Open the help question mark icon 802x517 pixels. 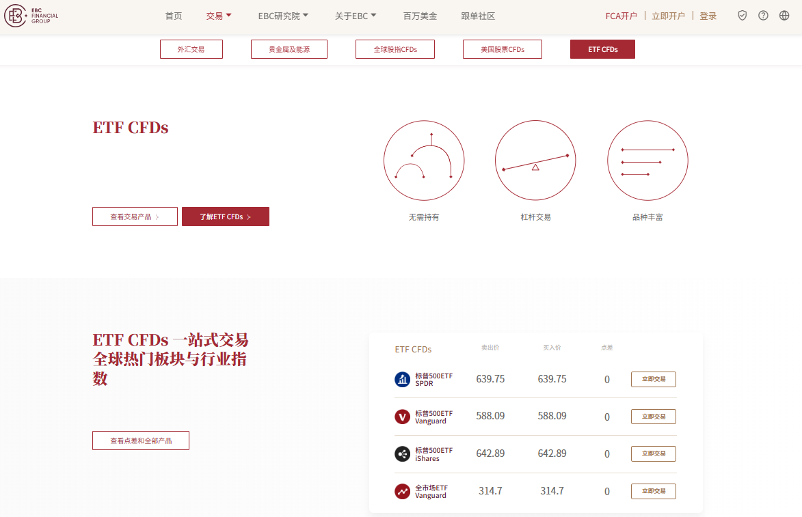763,16
